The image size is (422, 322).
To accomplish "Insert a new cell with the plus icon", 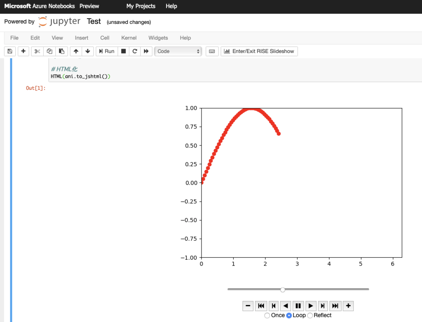I will [23, 51].
